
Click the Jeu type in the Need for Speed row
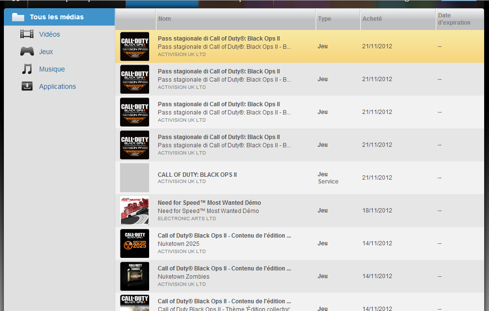pos(322,211)
